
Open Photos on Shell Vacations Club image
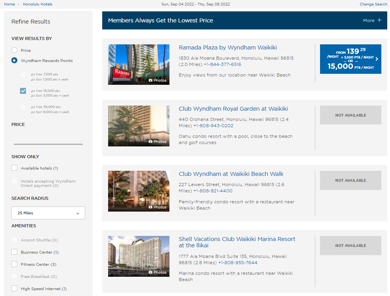[157, 272]
